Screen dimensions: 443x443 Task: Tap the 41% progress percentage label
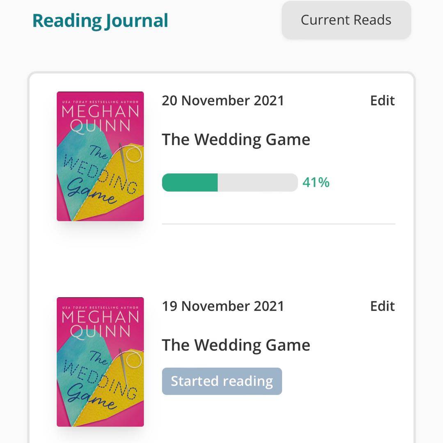[x=316, y=183]
